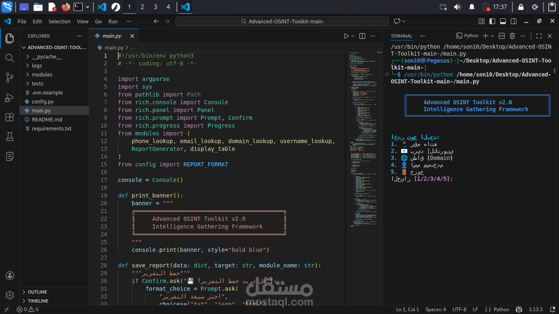Go forward with the right arrow
Image resolution: width=559 pixels, height=314 pixels.
167,21
